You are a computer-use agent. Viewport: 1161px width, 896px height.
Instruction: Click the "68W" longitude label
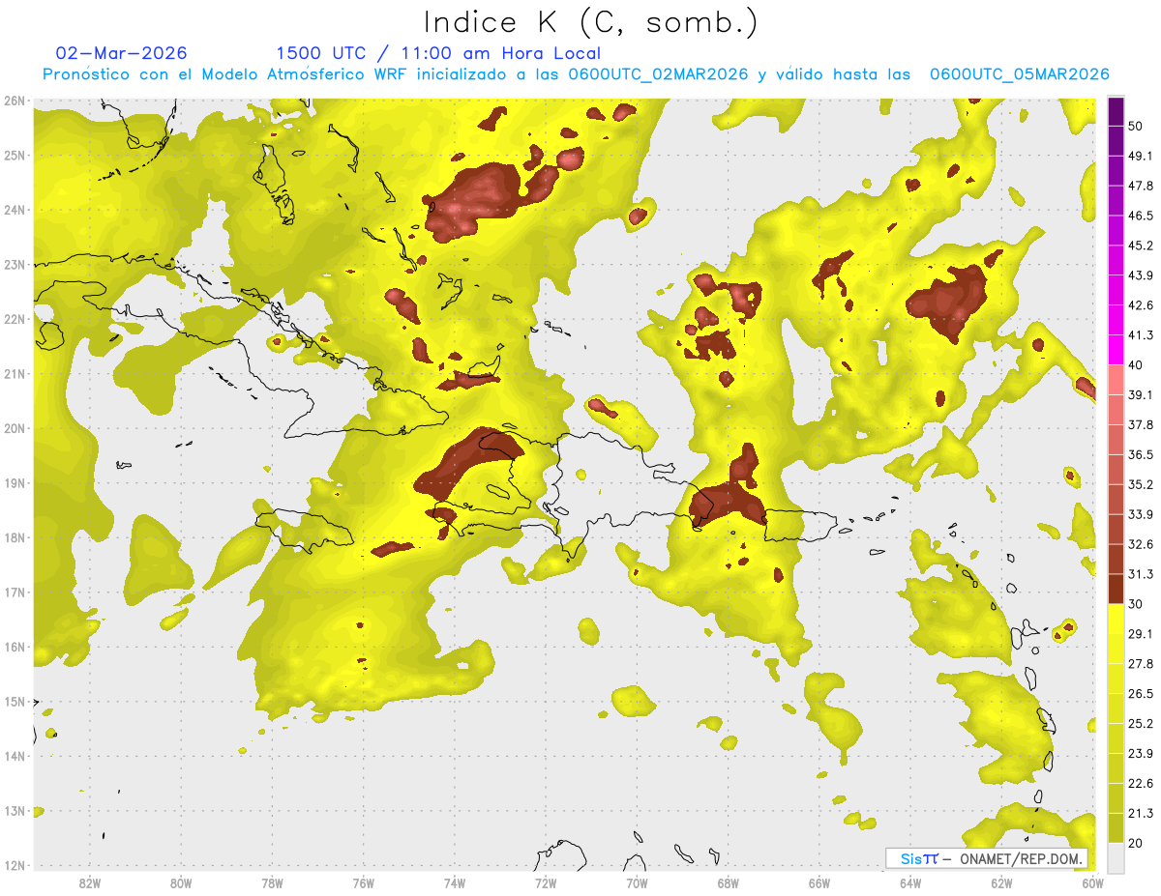pos(729,883)
